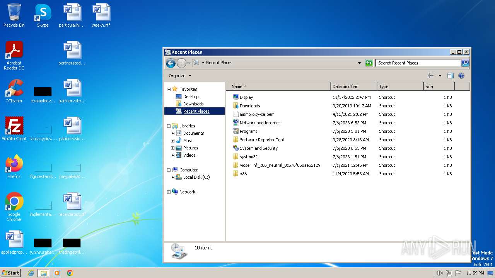Open Internet Explorer from the taskbar
This screenshot has height=278, width=495.
pos(31,273)
